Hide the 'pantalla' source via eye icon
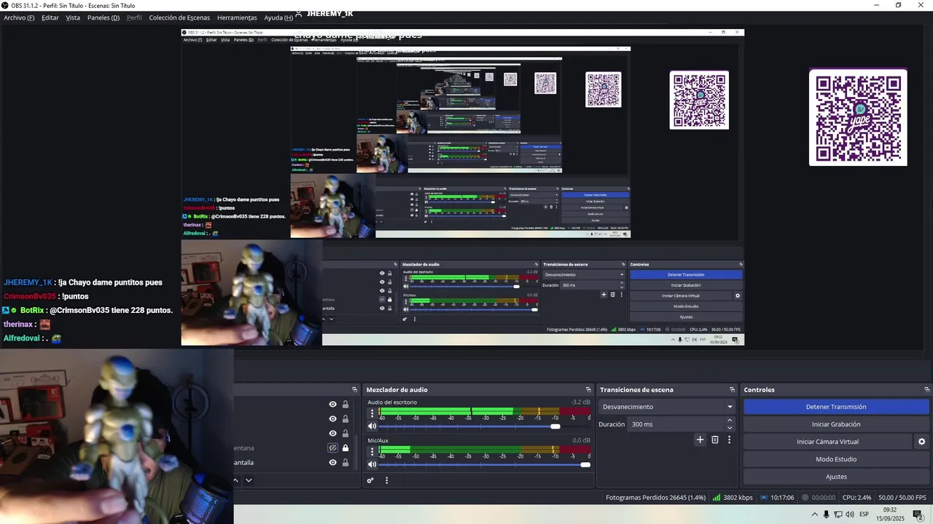Viewport: 933px width, 524px height. [x=332, y=463]
